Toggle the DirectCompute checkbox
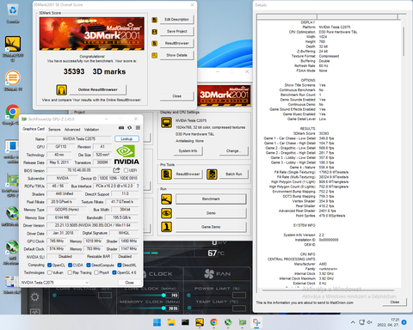This screenshot has height=330, width=413. pos(89,266)
